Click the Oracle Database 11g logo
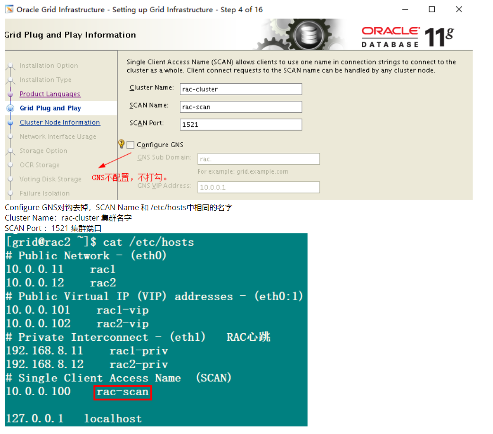 tap(407, 37)
